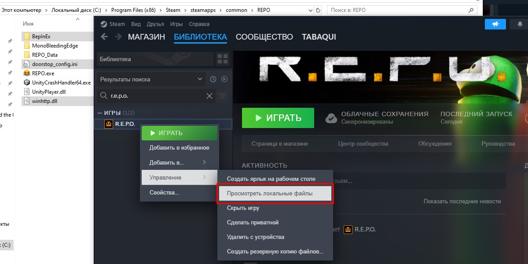
Task: Open advanced library filter options icon
Action: tap(223, 96)
